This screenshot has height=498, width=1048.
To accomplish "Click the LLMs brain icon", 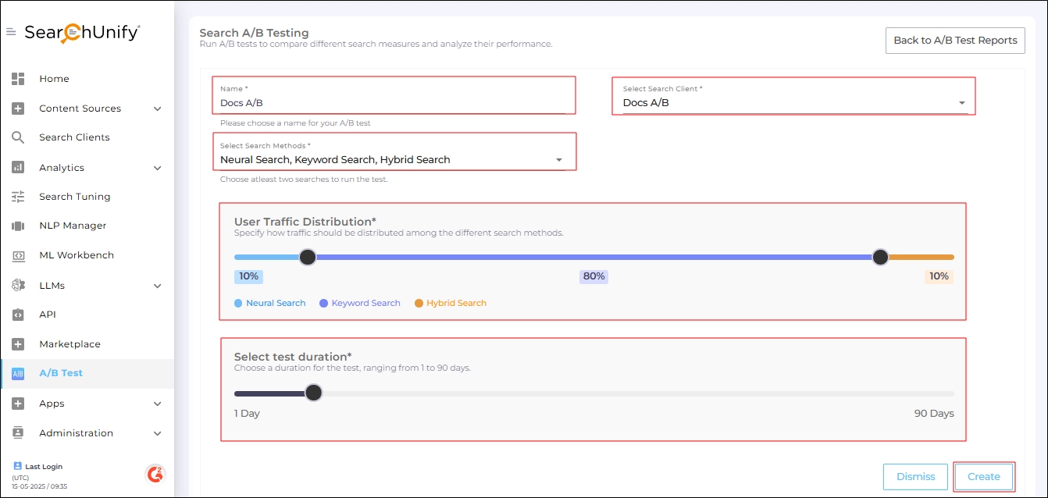I will [x=18, y=286].
